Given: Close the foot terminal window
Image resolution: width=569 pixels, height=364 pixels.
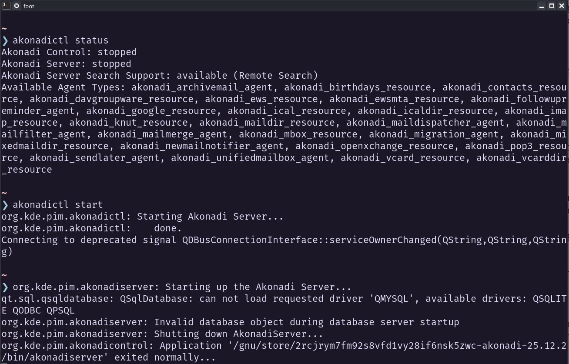Looking at the screenshot, I should (x=562, y=6).
